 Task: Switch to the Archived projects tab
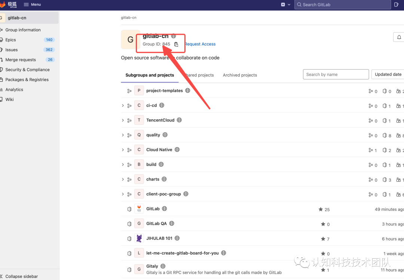239,75
